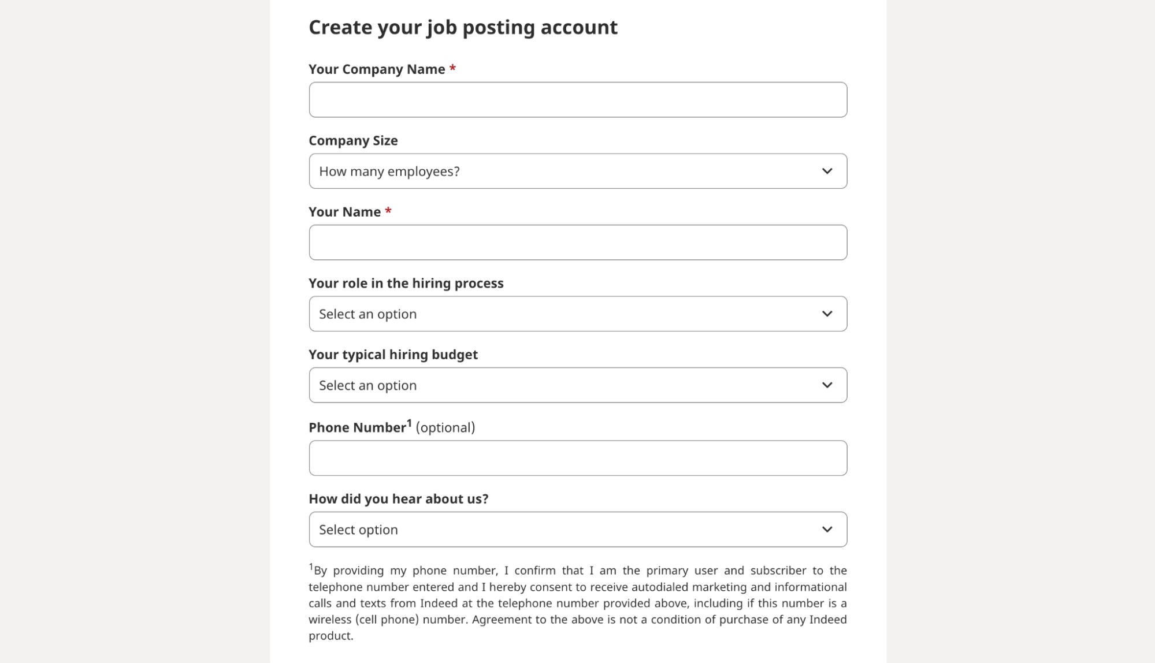This screenshot has width=1155, height=663.
Task: Click the chevron arrow in hiring budget dropdown
Action: pos(827,385)
